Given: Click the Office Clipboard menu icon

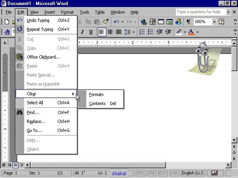Looking at the screenshot, I should pyautogui.click(x=20, y=57).
